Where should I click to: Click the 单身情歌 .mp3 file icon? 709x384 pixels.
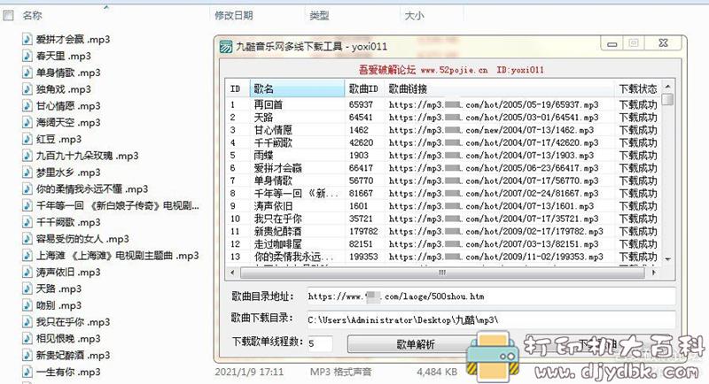pyautogui.click(x=27, y=73)
